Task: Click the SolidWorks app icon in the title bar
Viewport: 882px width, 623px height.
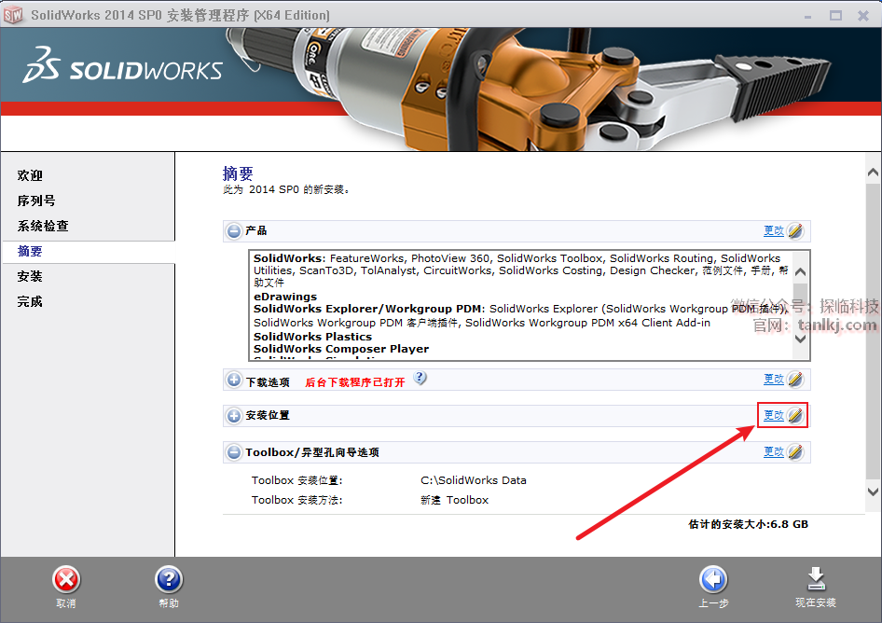Action: 13,15
